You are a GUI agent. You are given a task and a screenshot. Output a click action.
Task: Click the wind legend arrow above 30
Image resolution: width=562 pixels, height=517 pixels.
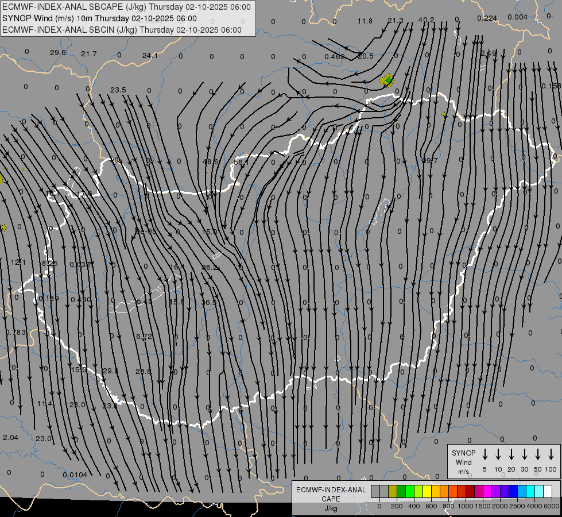(x=524, y=454)
